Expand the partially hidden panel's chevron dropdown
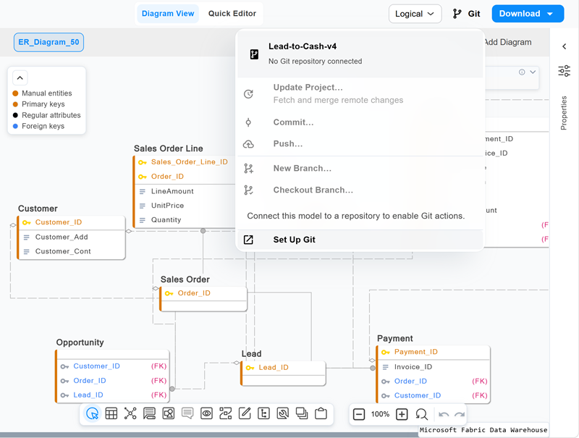Viewport: 579px width, 438px height. coord(533,72)
